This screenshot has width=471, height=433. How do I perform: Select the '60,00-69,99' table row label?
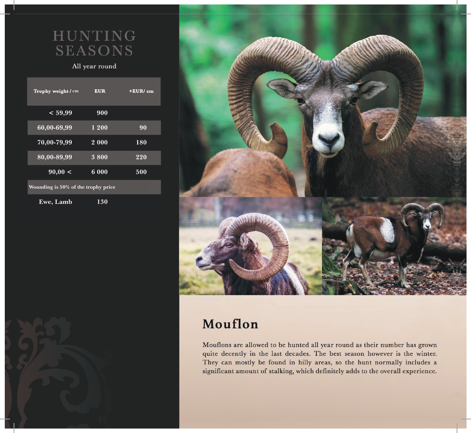[x=55, y=128]
